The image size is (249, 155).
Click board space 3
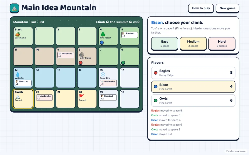(x=87, y=36)
